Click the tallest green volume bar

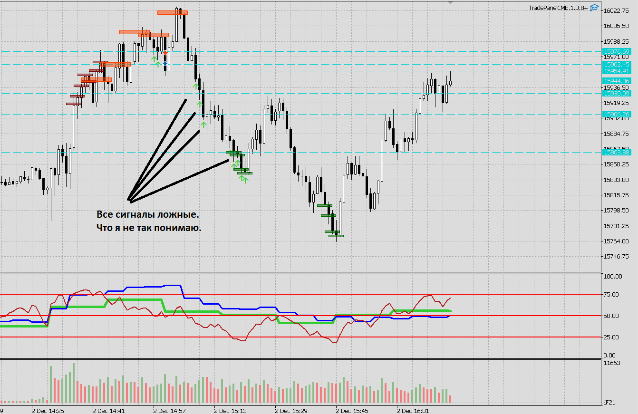click(x=74, y=383)
